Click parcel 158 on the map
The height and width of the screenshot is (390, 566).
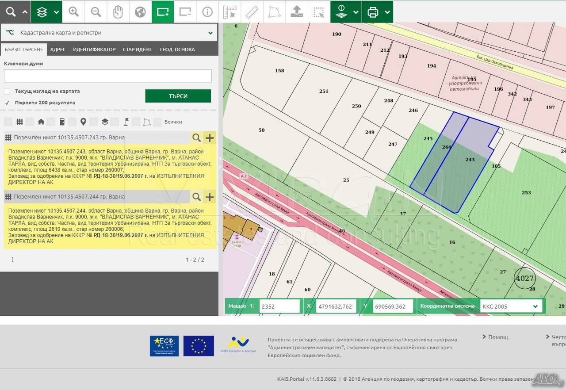pos(279,71)
